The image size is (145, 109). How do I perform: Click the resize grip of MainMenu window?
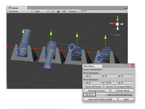(x=134, y=101)
